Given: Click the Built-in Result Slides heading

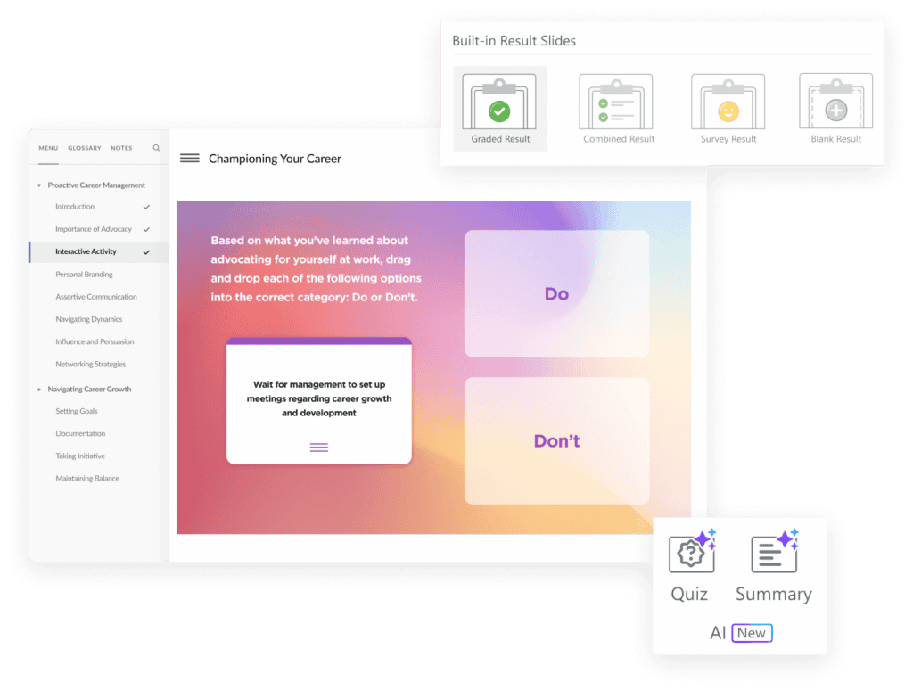Looking at the screenshot, I should point(514,41).
